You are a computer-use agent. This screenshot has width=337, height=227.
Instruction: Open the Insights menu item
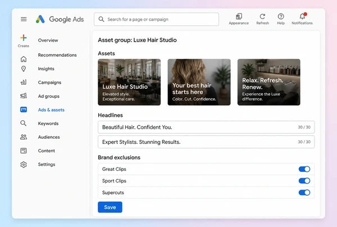[x=46, y=69]
